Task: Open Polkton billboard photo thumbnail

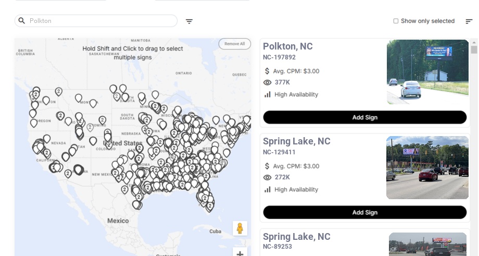Action: click(x=427, y=72)
